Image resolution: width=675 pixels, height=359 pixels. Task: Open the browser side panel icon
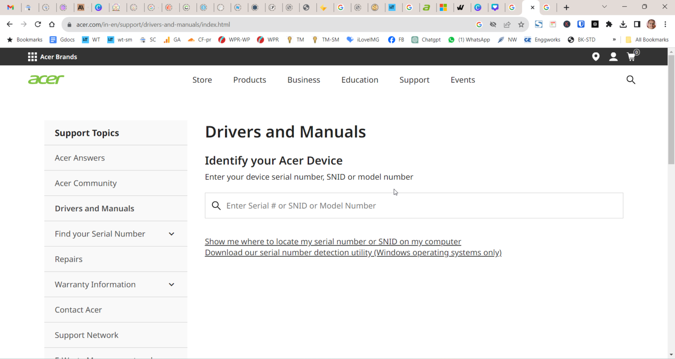tap(637, 24)
